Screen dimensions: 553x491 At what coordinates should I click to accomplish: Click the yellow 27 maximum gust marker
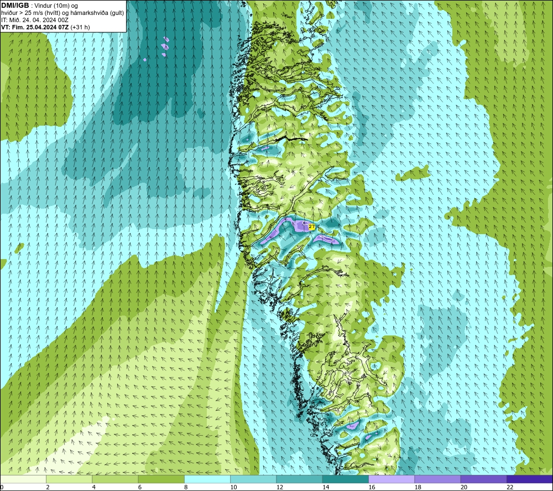311,226
